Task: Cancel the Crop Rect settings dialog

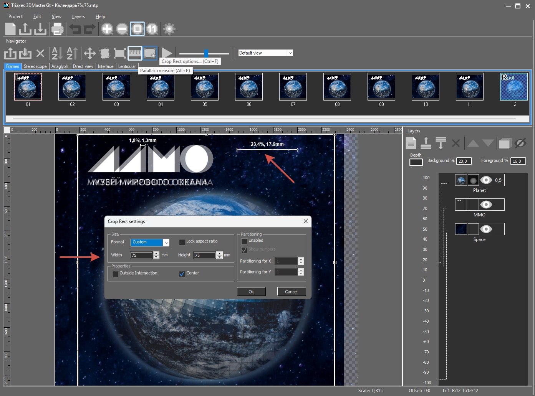Action: [x=292, y=291]
